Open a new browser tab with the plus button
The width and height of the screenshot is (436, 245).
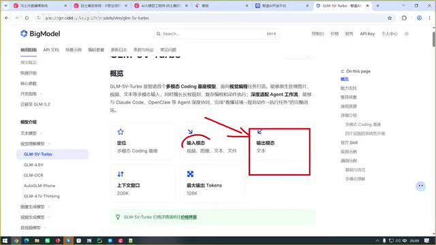point(377,5)
